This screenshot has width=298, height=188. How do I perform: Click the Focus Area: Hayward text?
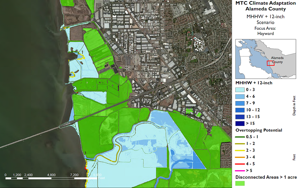(x=264, y=31)
